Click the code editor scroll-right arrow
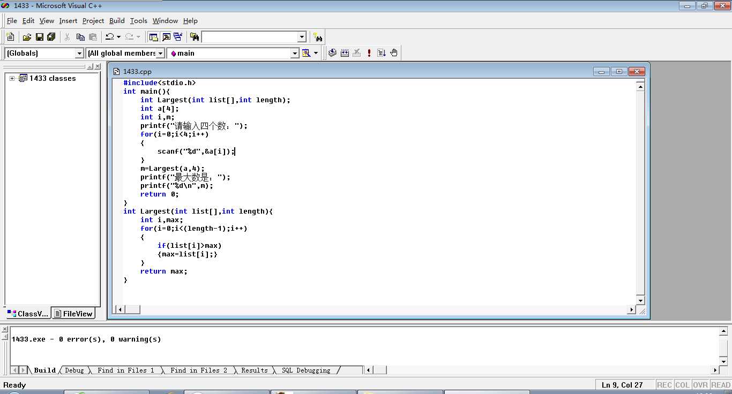 click(631, 309)
